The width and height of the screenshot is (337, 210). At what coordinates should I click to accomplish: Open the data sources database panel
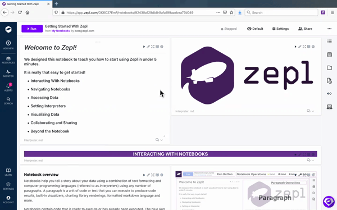click(x=329, y=54)
